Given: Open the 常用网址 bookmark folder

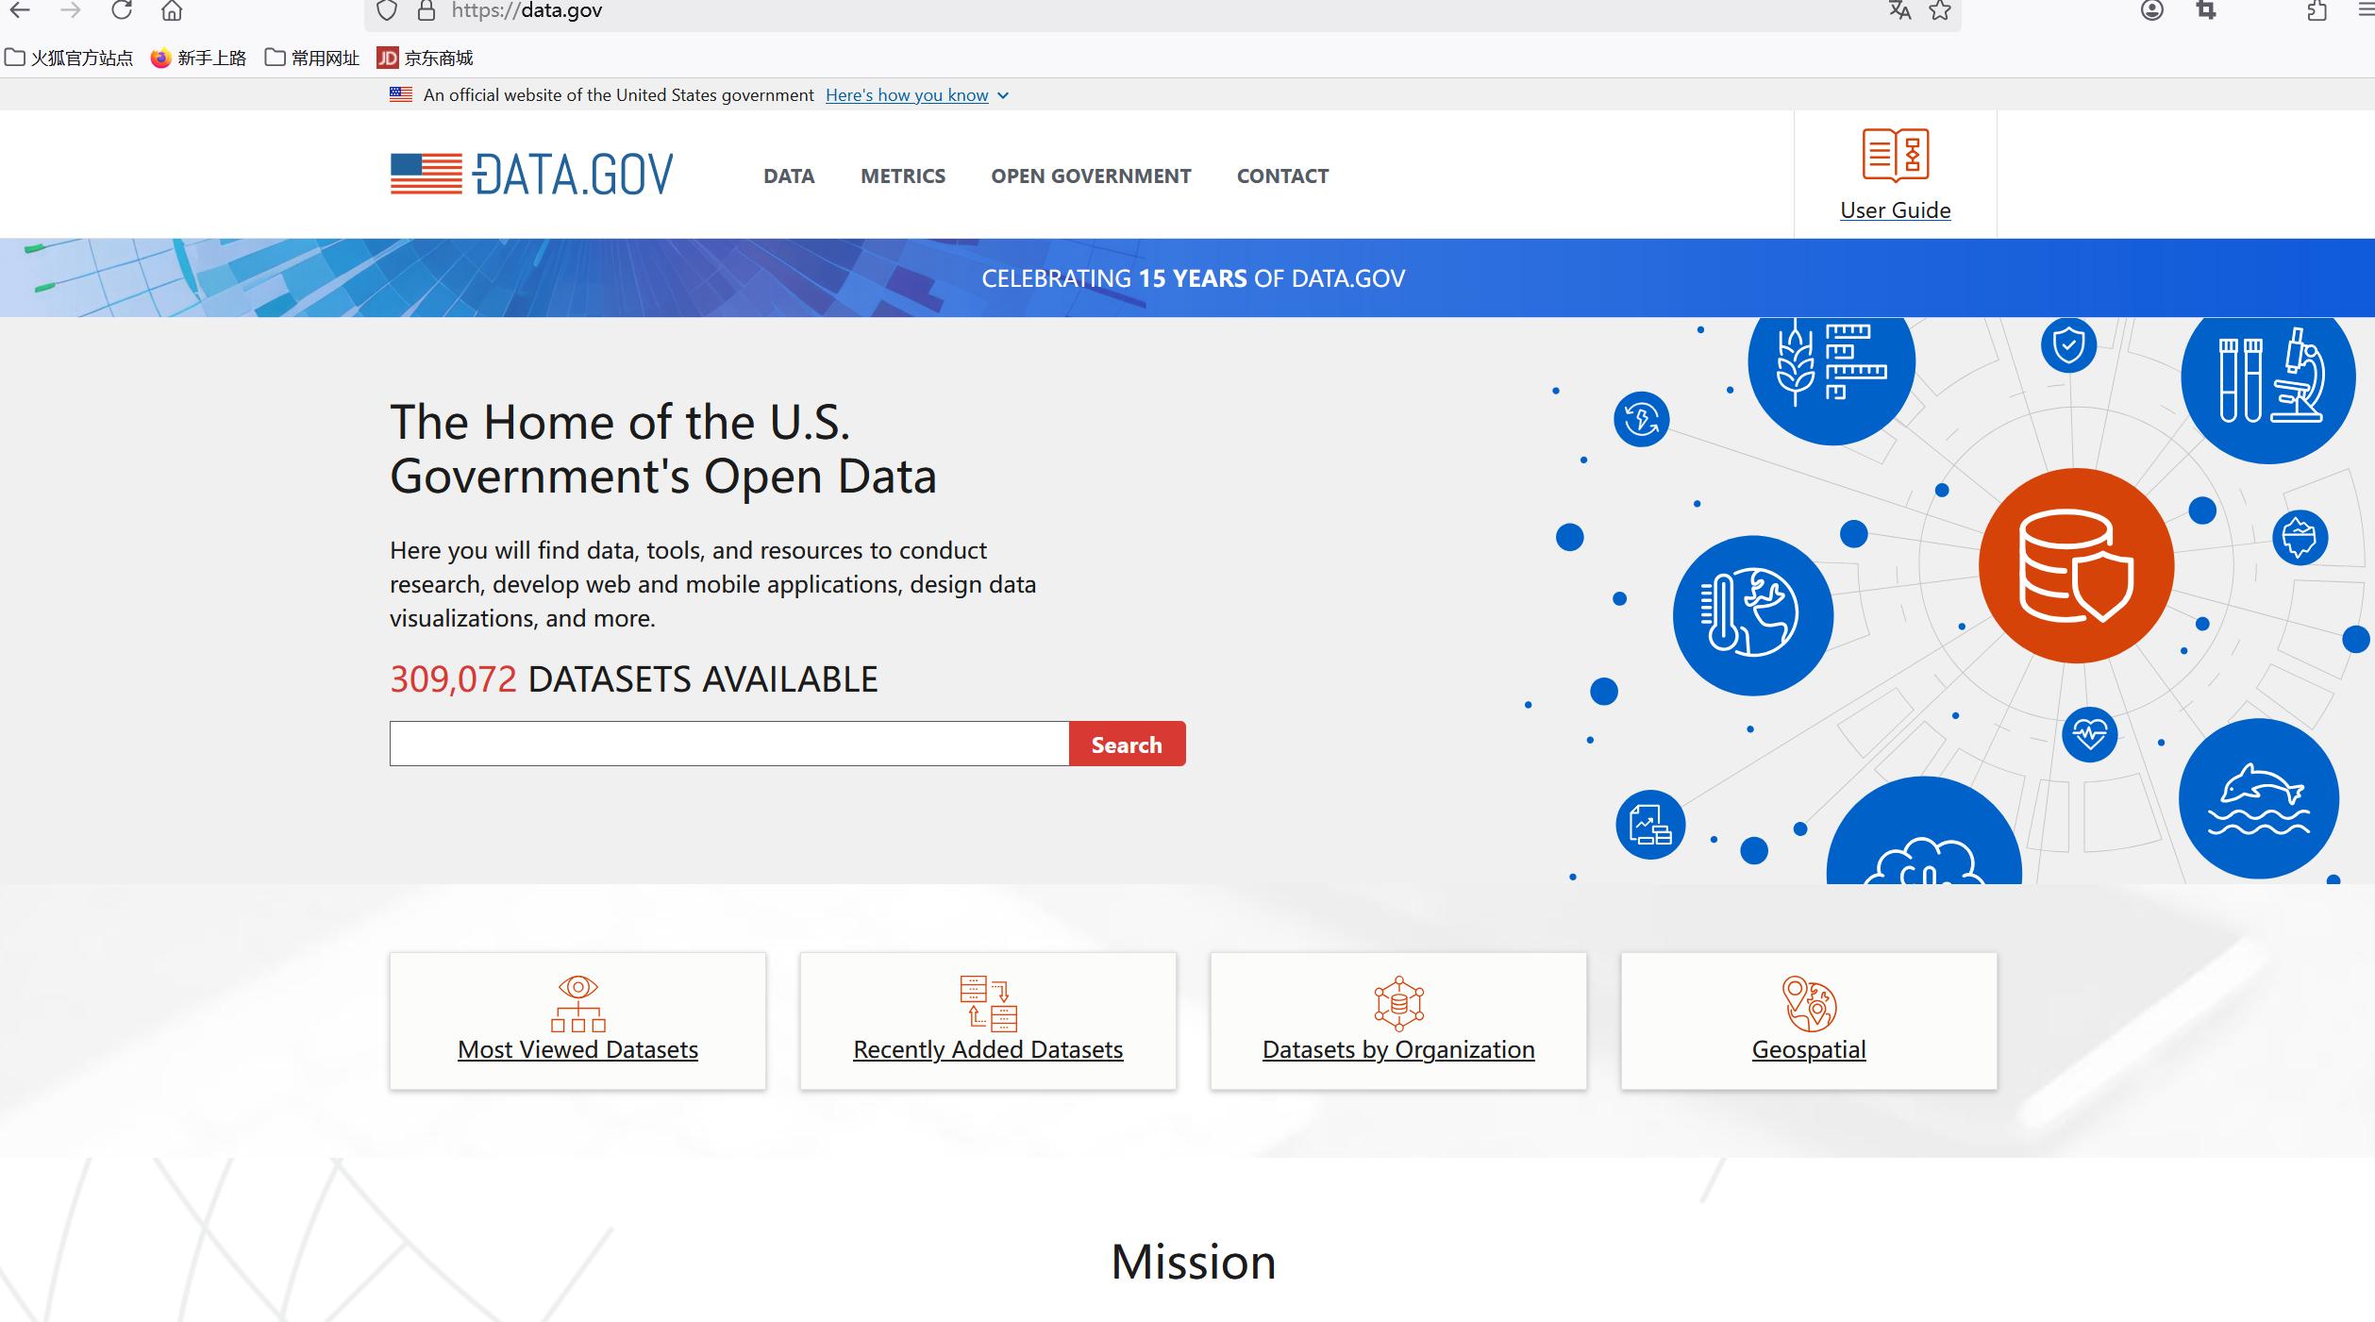Looking at the screenshot, I should (x=312, y=59).
